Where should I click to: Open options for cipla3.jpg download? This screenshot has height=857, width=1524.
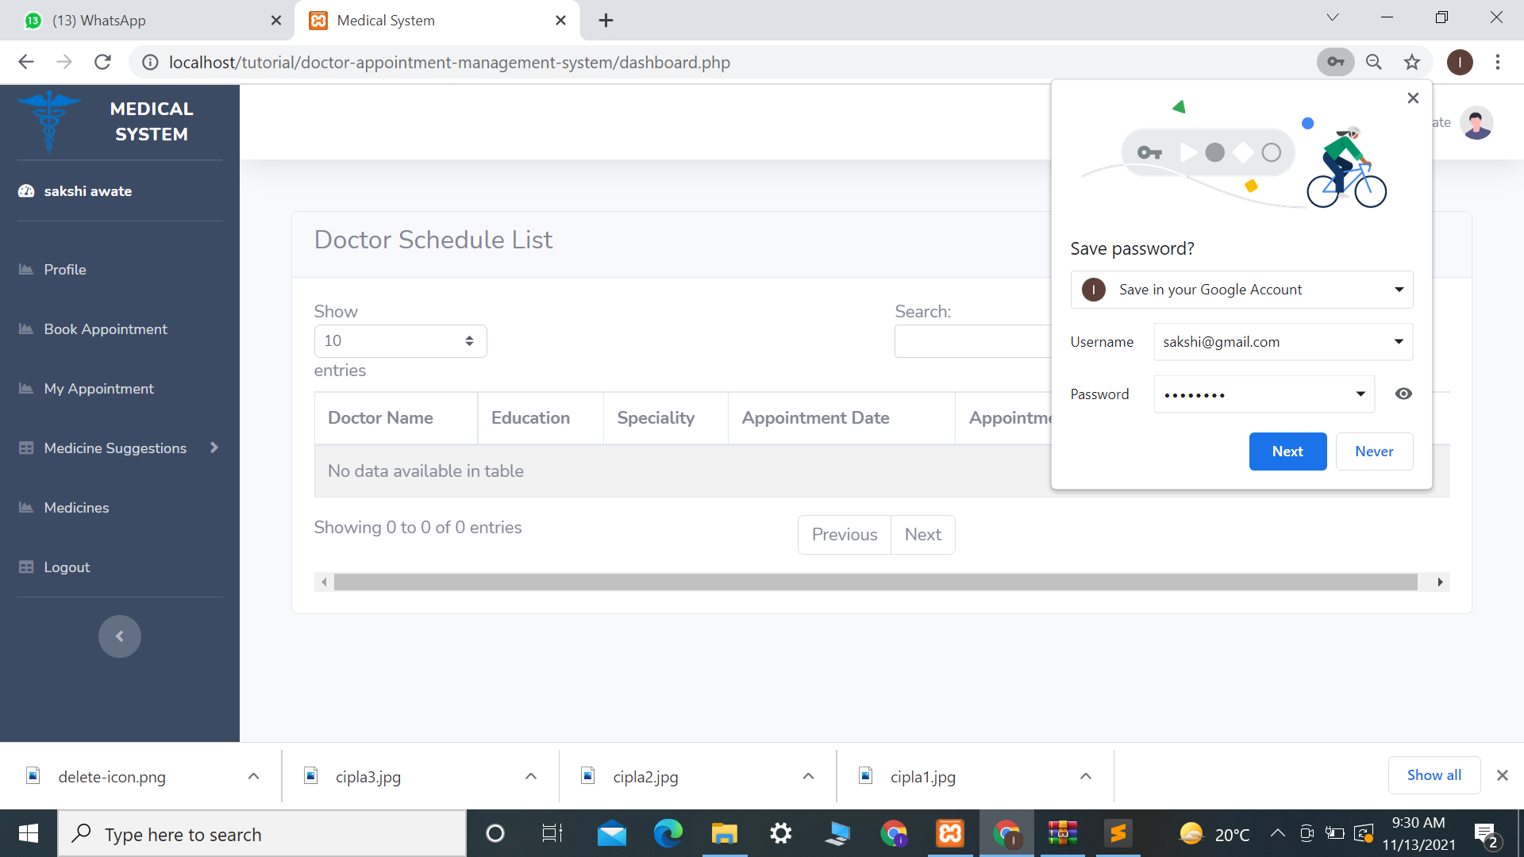[531, 776]
